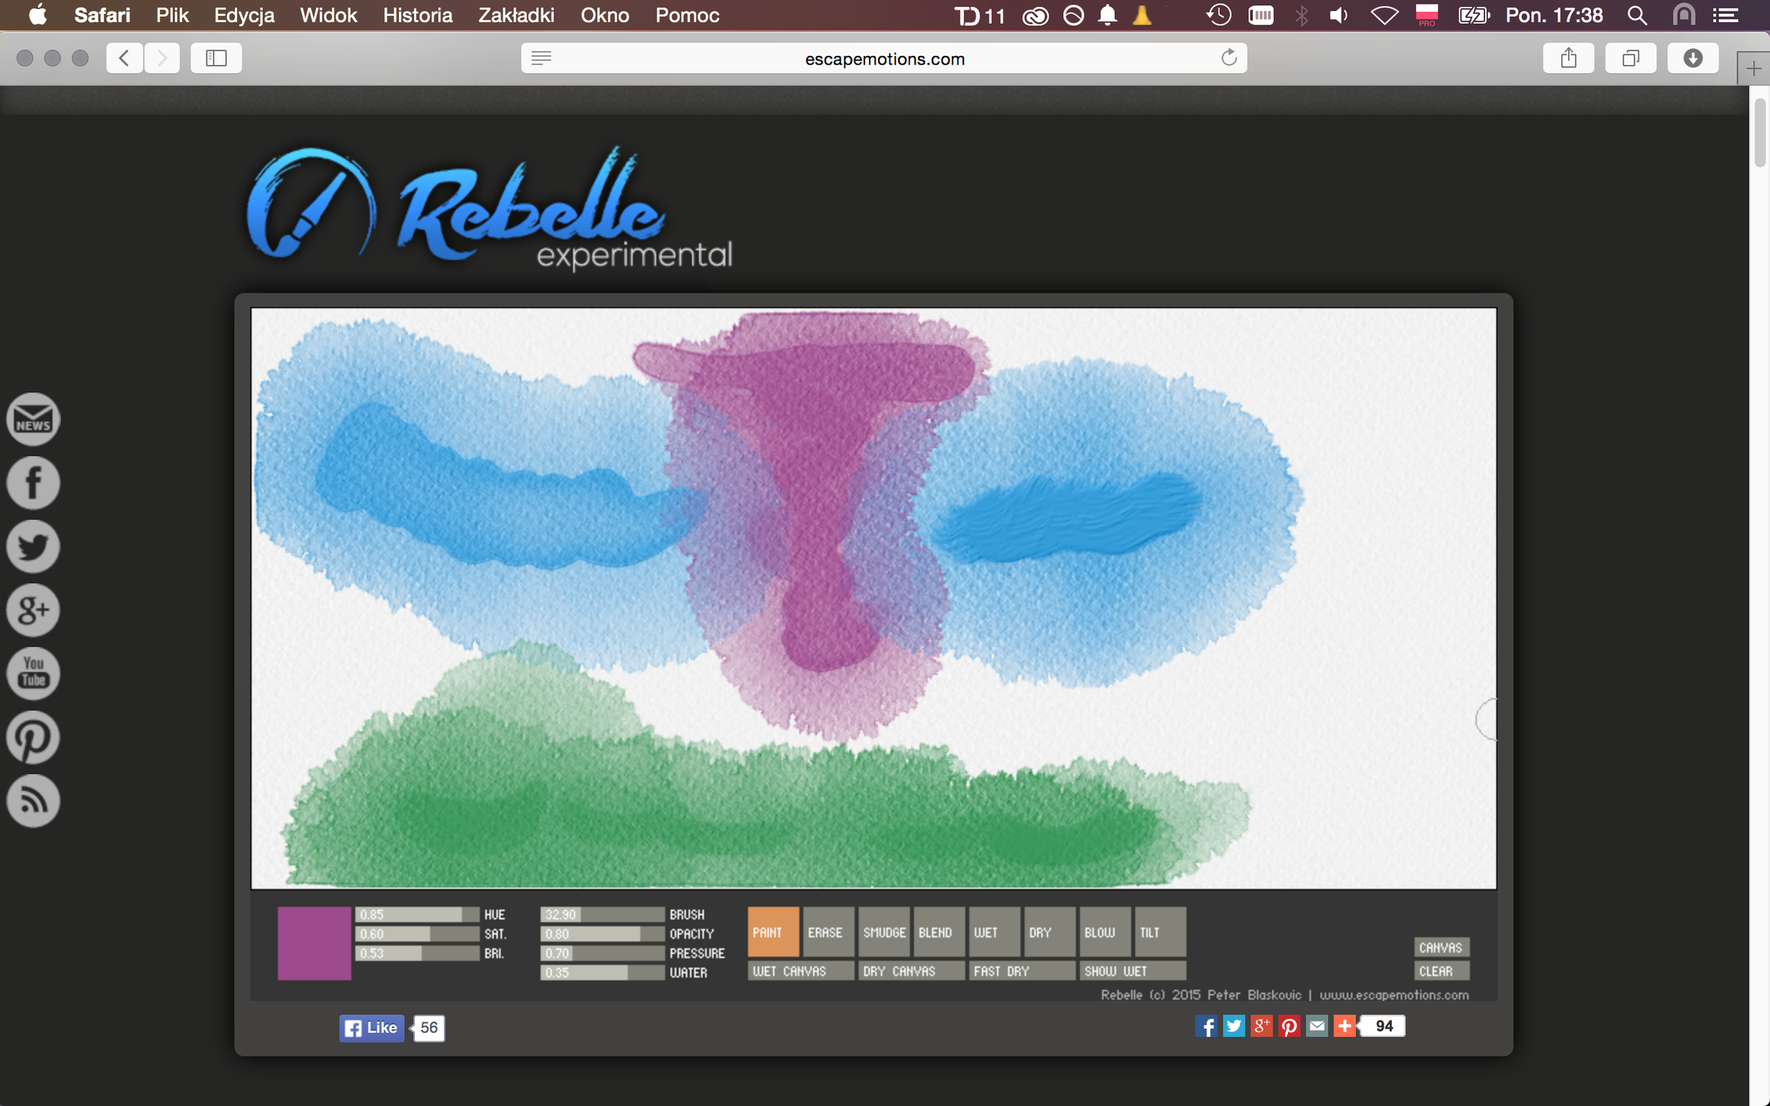Click the Pinterest sidebar icon
Screen dimensions: 1770x1106
(x=33, y=737)
